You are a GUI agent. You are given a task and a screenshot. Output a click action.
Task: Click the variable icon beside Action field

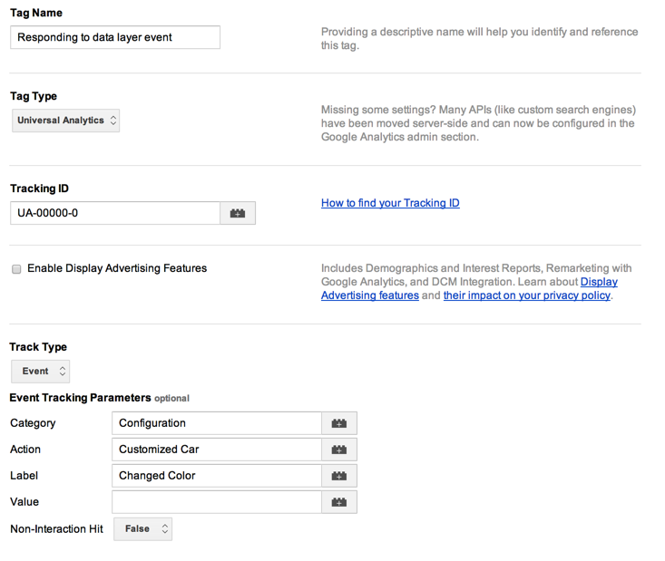point(339,450)
